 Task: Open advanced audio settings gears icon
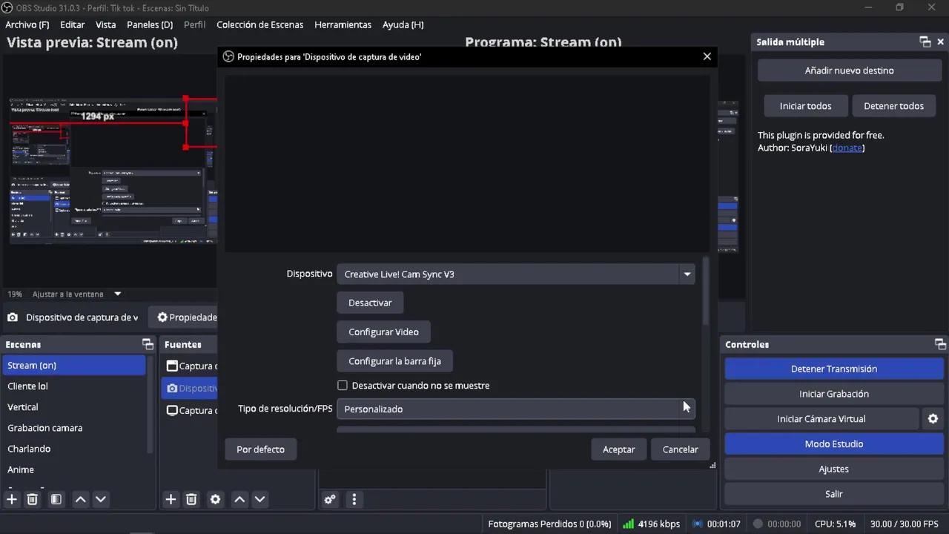click(x=330, y=499)
